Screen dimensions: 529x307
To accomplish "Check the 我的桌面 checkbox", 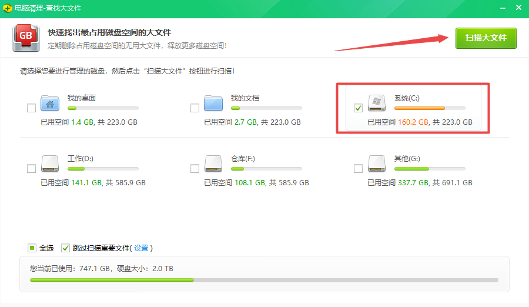I will pos(32,108).
